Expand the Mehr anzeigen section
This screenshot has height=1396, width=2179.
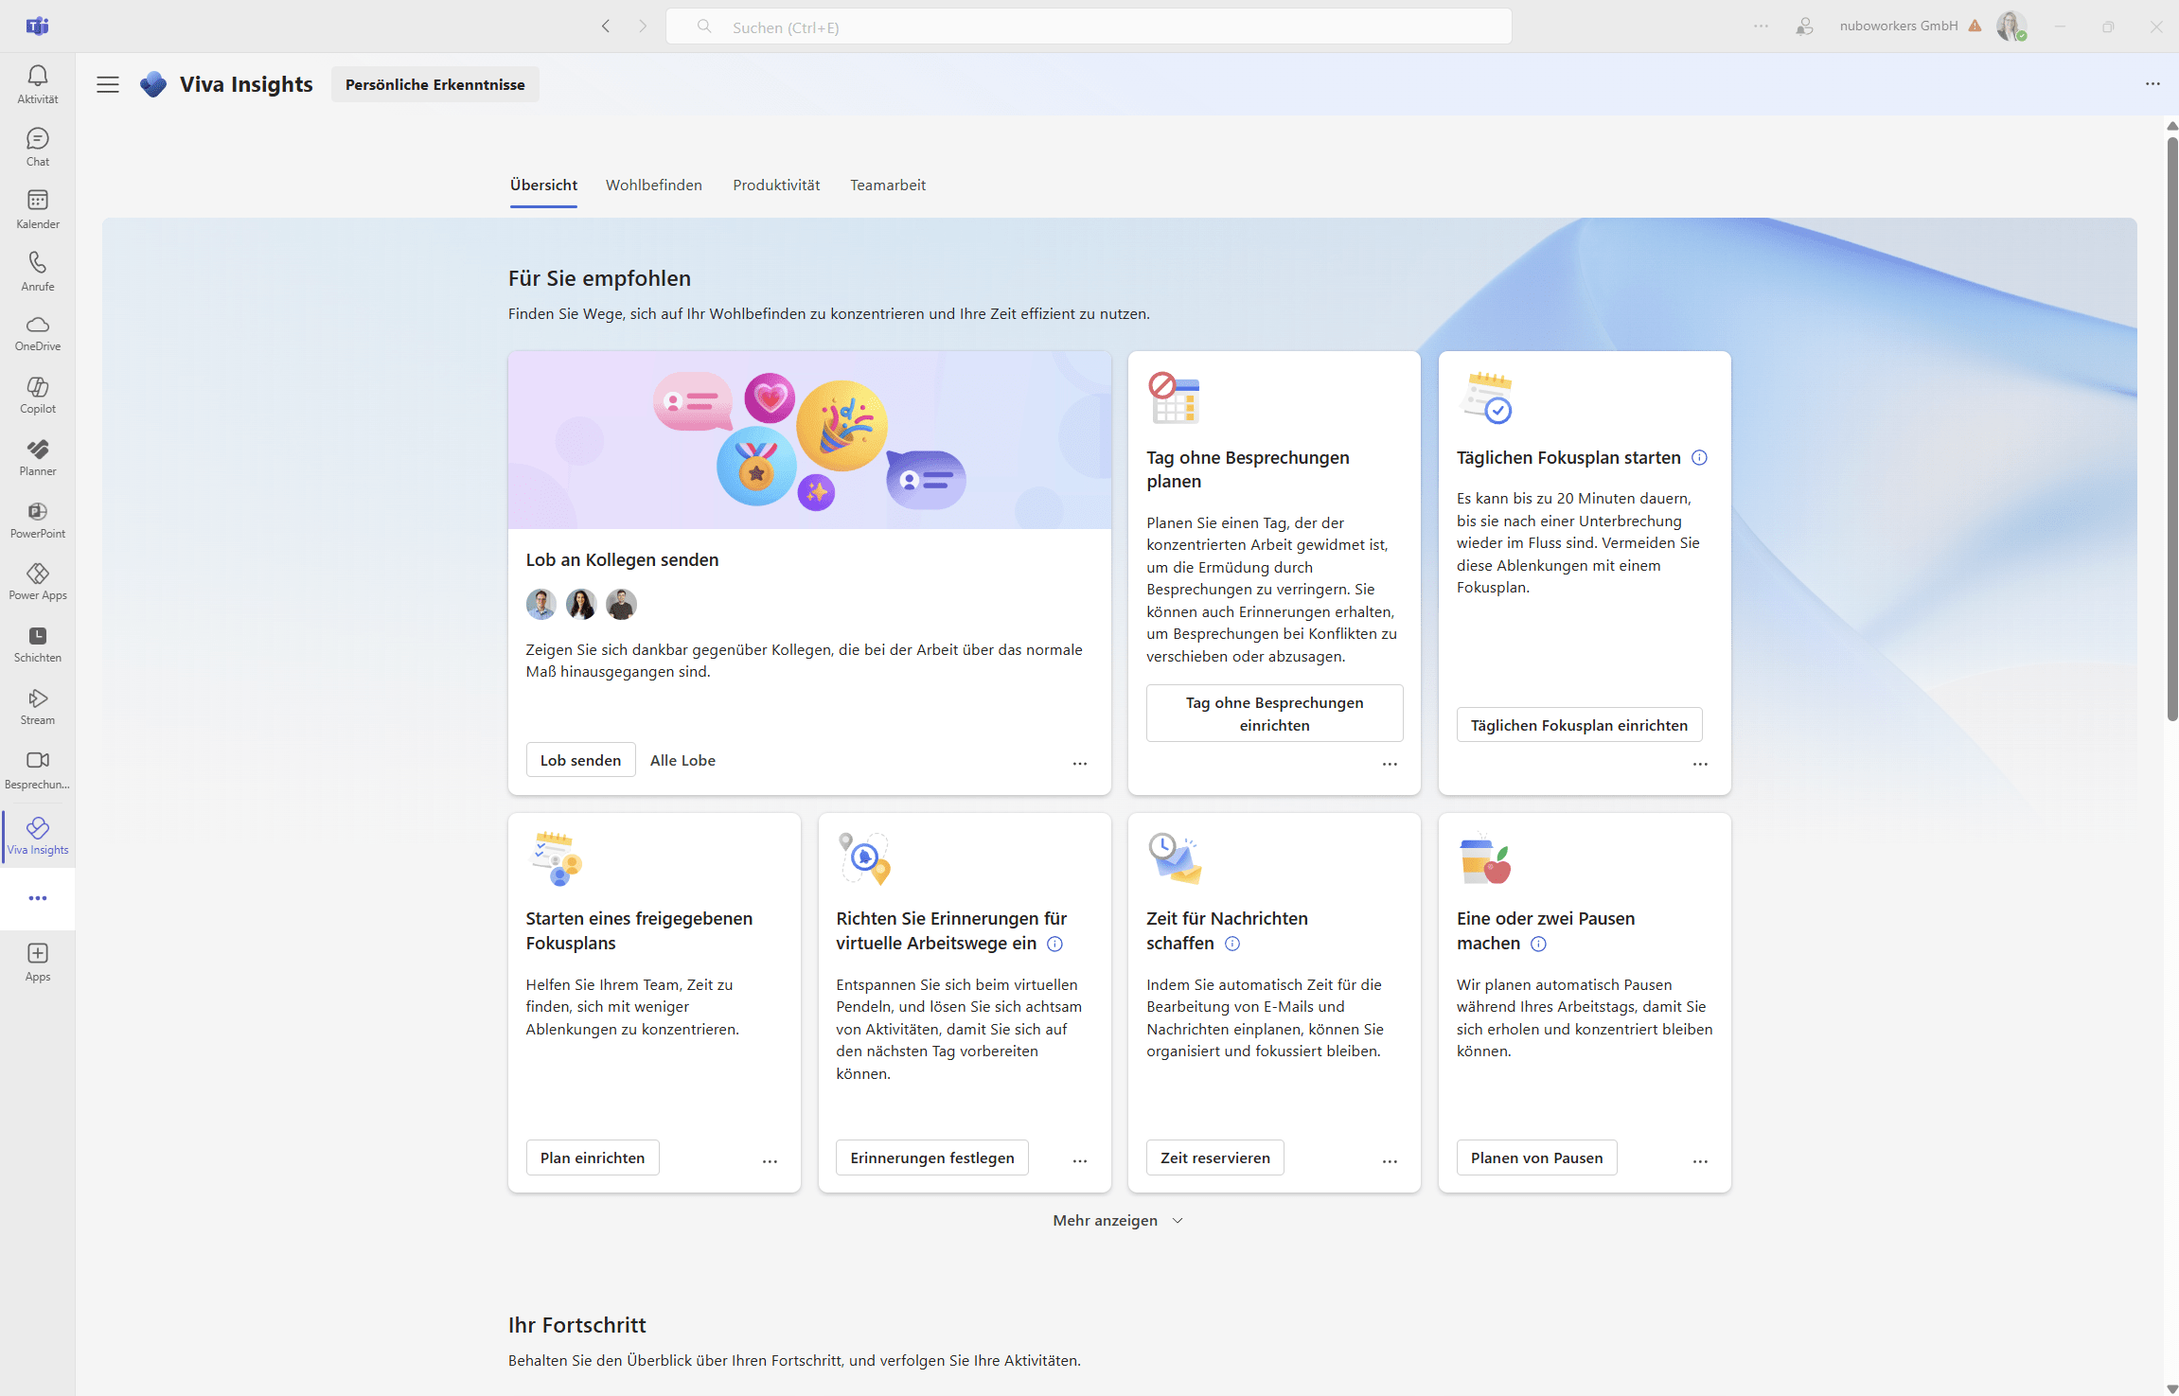[1117, 1220]
